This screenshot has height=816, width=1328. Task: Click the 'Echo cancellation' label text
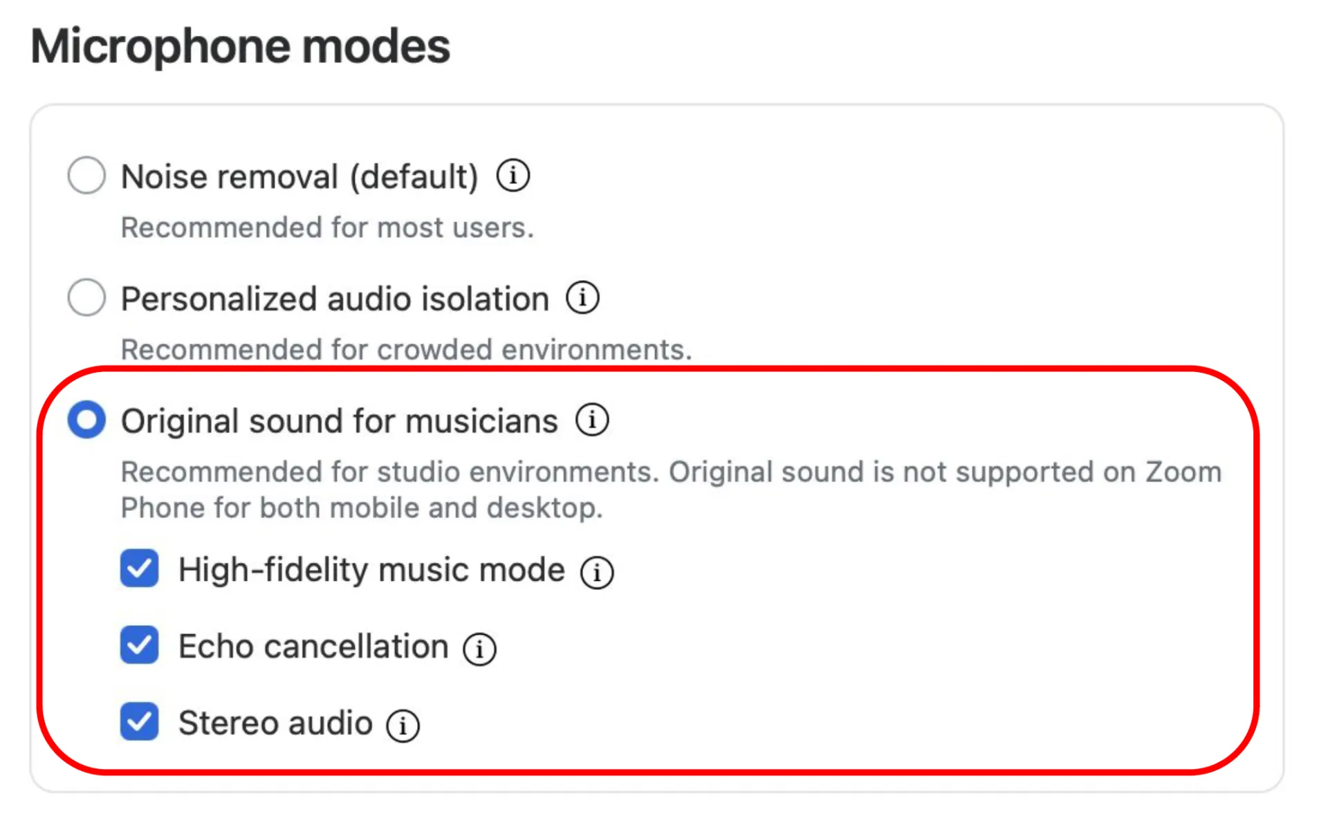pyautogui.click(x=313, y=647)
